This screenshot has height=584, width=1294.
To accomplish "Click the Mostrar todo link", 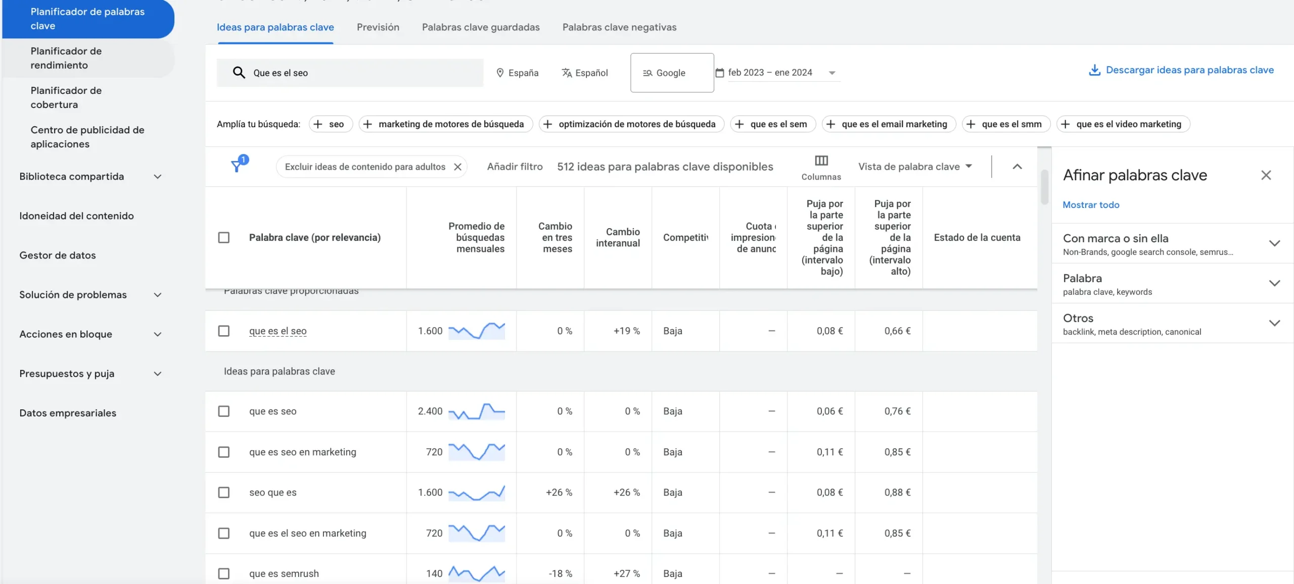I will (x=1091, y=204).
